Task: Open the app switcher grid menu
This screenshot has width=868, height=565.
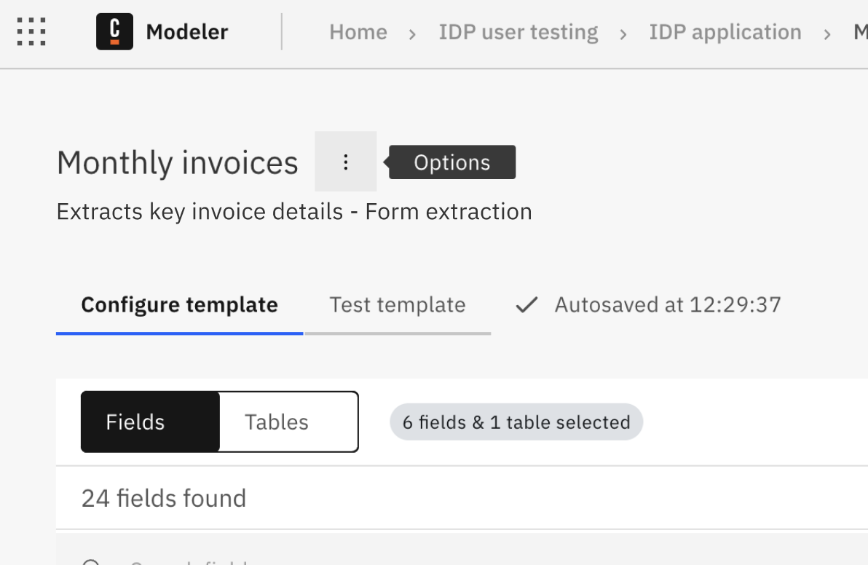Action: tap(31, 32)
